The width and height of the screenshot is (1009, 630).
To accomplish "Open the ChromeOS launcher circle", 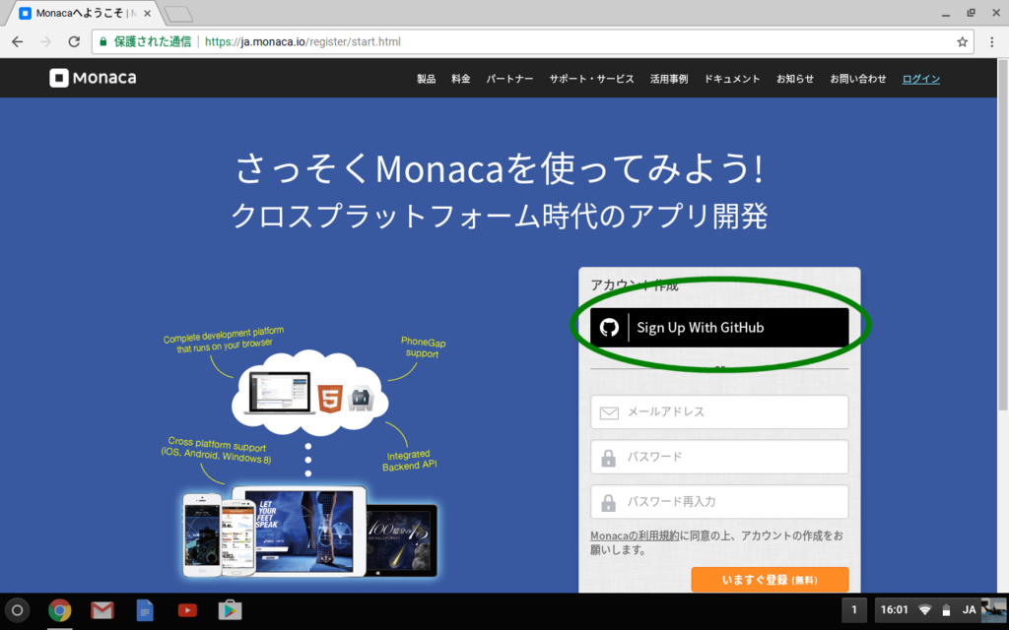I will [18, 610].
